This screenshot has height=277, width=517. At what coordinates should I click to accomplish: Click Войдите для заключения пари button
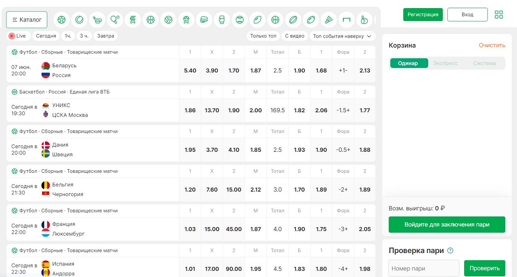pos(447,225)
